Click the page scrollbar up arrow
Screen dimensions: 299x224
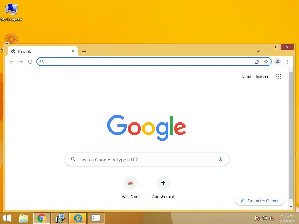pyautogui.click(x=291, y=70)
